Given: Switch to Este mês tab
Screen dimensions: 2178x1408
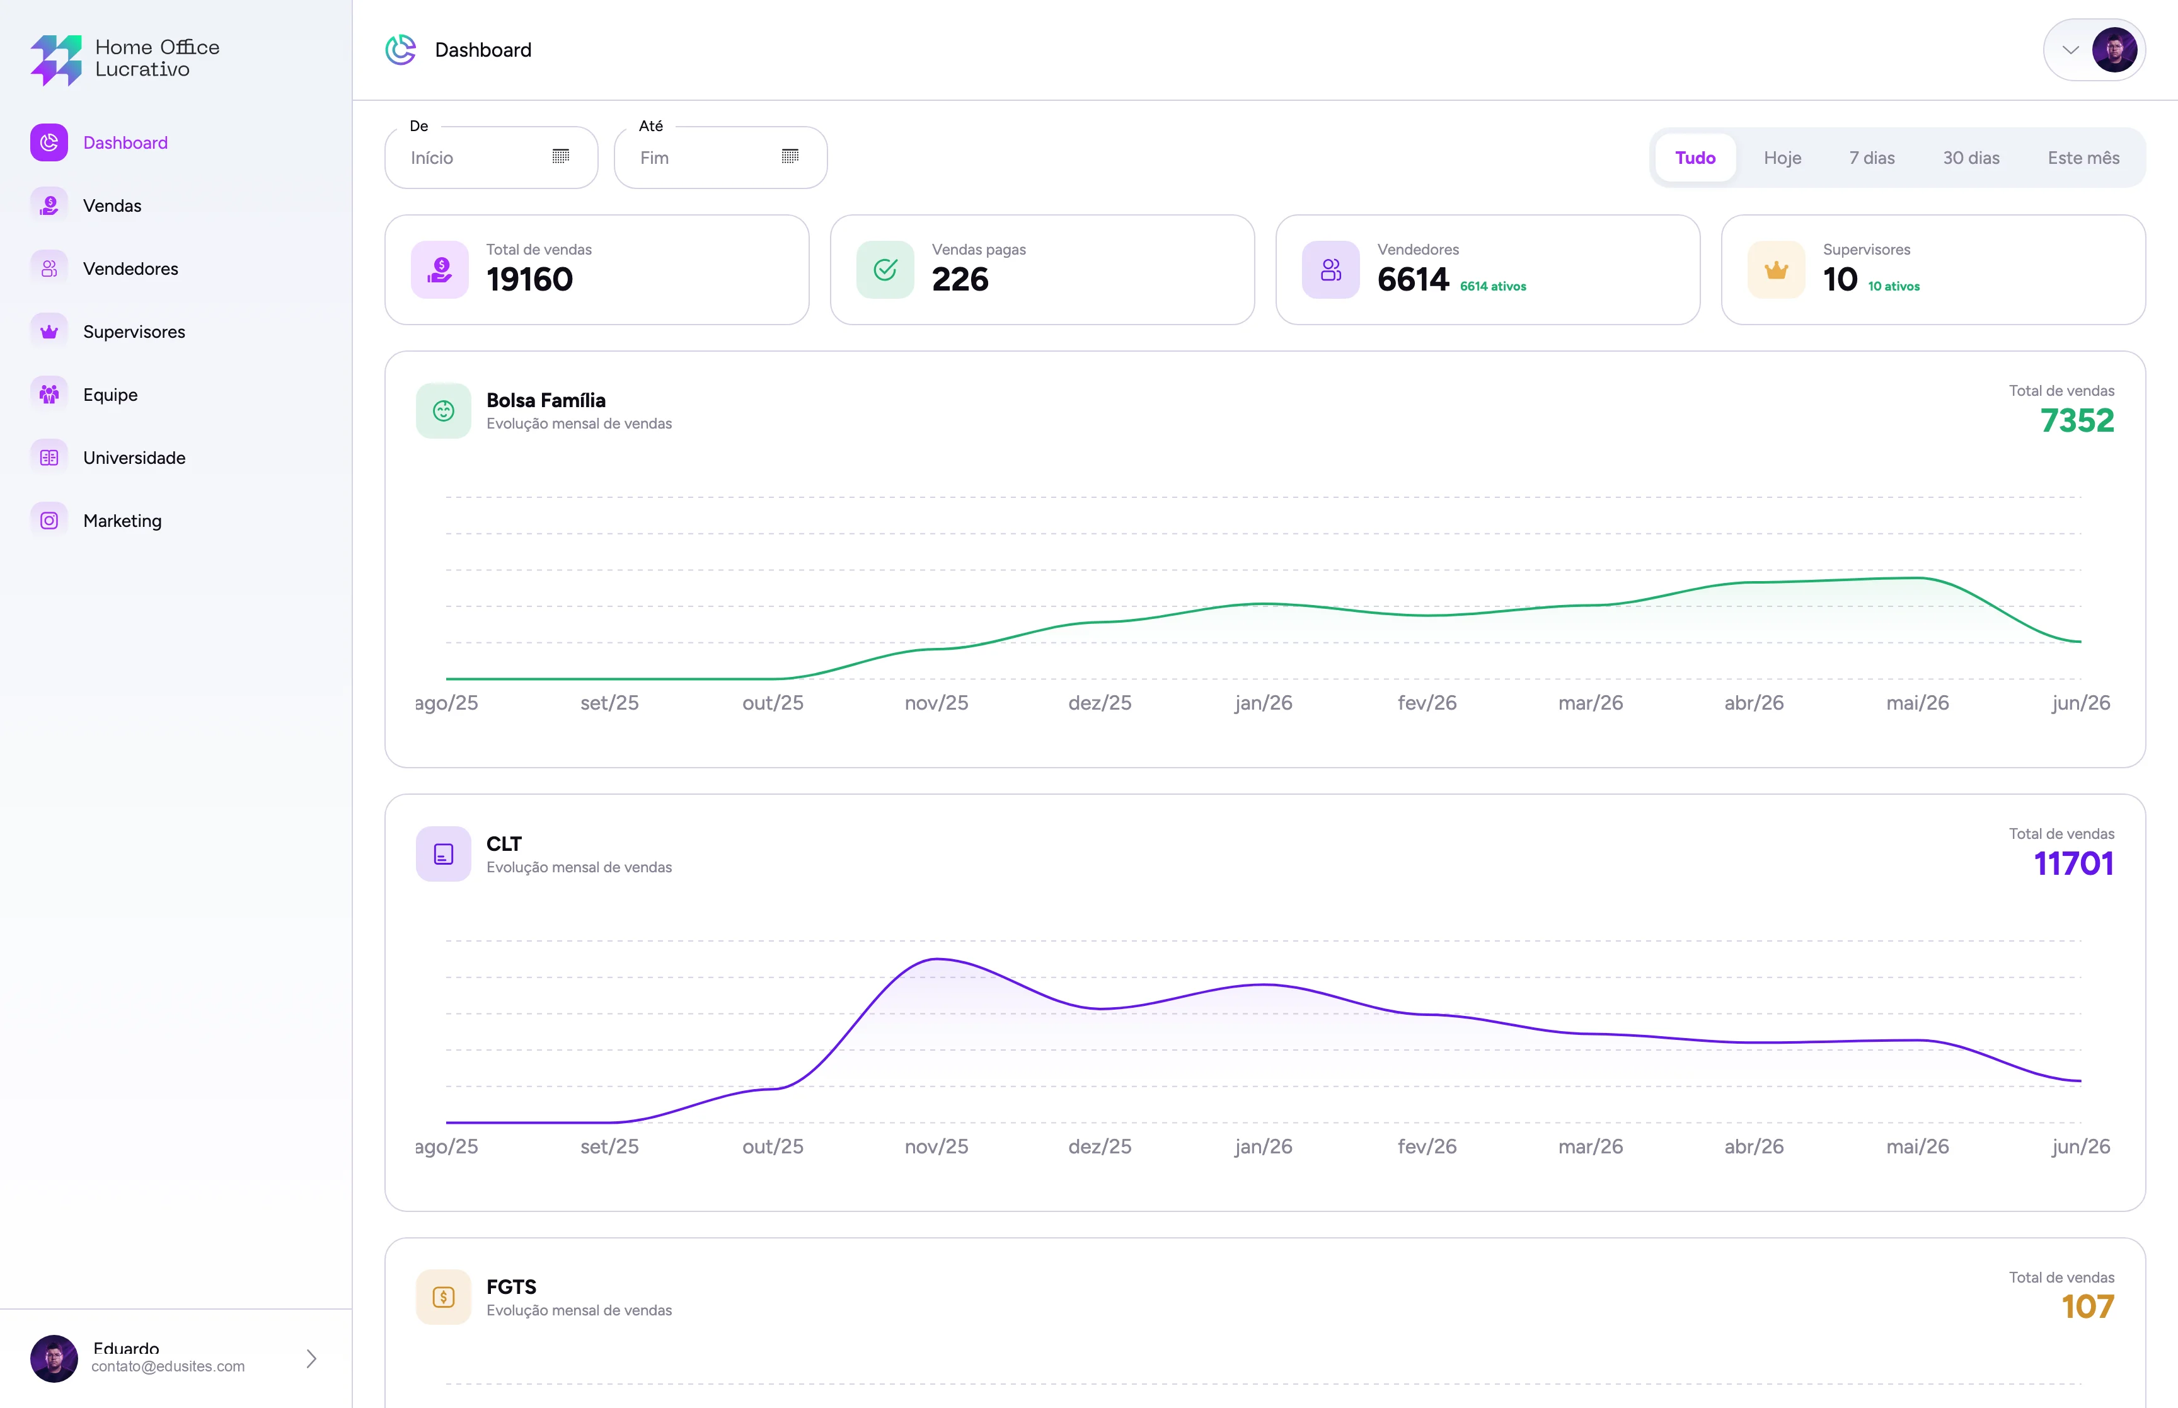Looking at the screenshot, I should point(2084,158).
